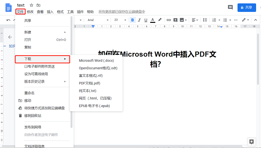Expand the numbered list options arrow
This screenshot has width=261, height=148.
tap(219, 20)
